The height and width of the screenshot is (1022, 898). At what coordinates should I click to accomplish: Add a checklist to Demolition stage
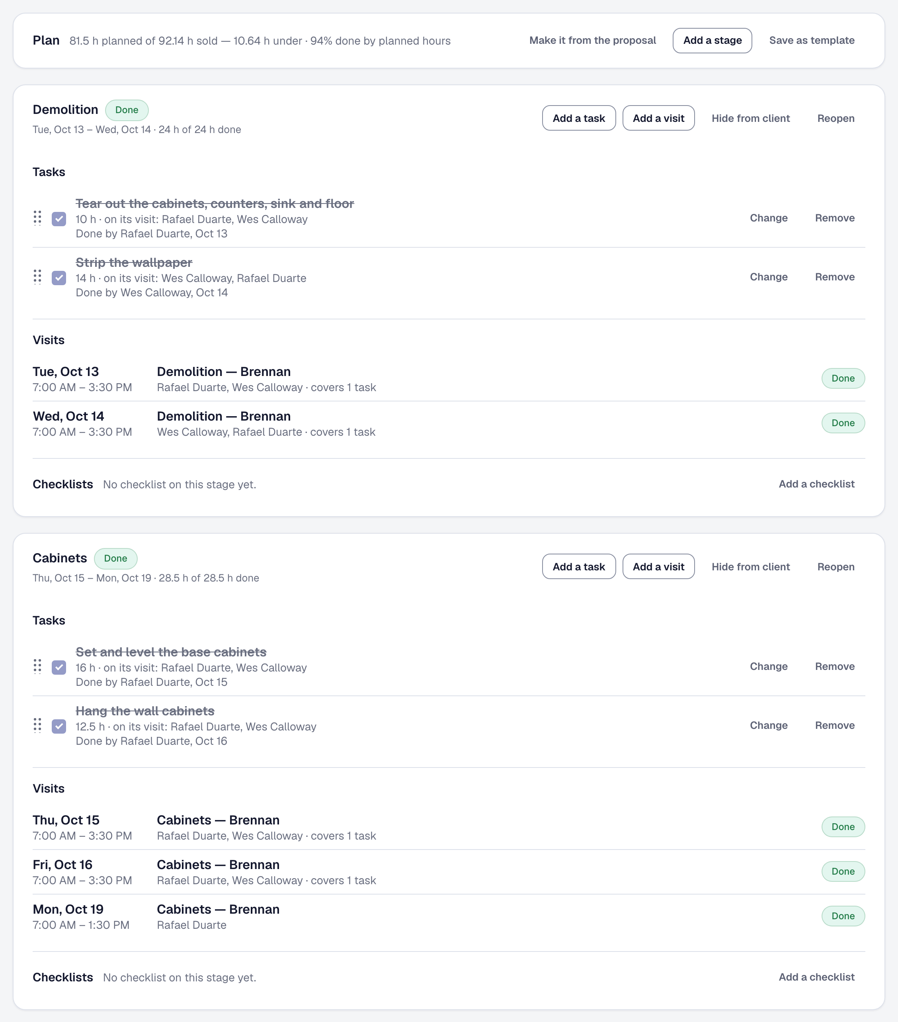(x=816, y=484)
